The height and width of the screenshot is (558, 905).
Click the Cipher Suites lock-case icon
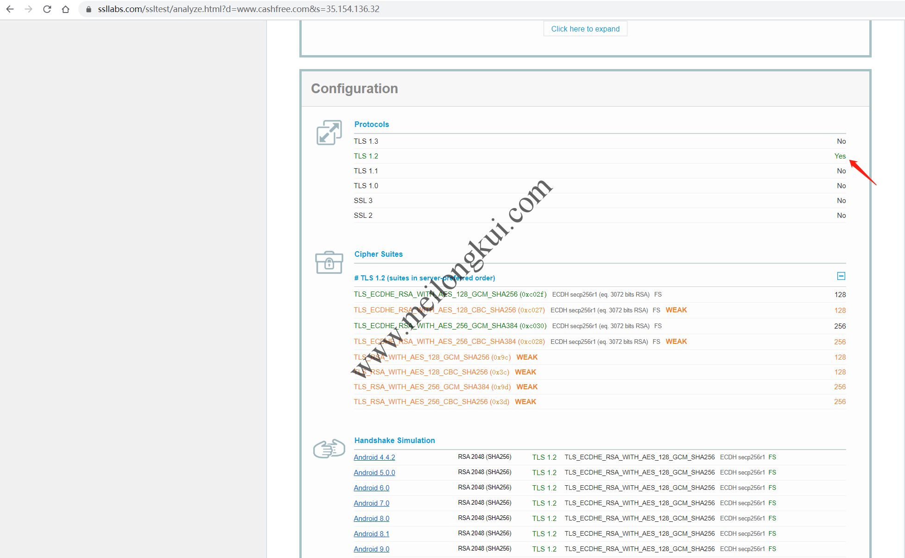329,262
